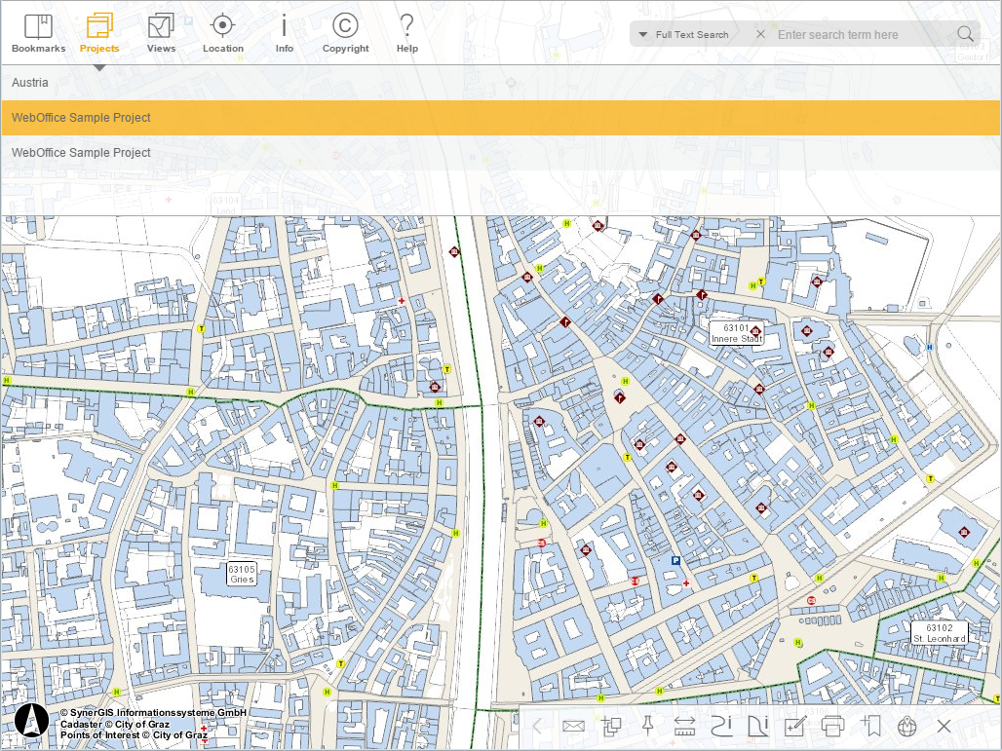This screenshot has width=1002, height=751.
Task: Open Help
Action: click(x=406, y=30)
